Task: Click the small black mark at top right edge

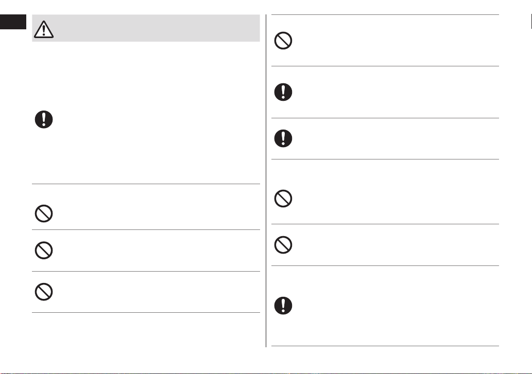Action: click(x=531, y=22)
